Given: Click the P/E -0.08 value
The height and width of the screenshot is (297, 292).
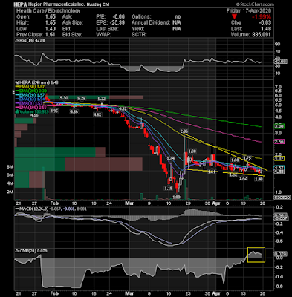Looking at the screenshot, I should [118, 16].
